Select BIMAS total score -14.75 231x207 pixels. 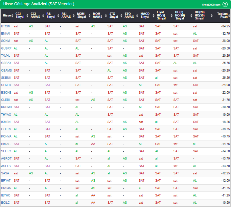225,144
